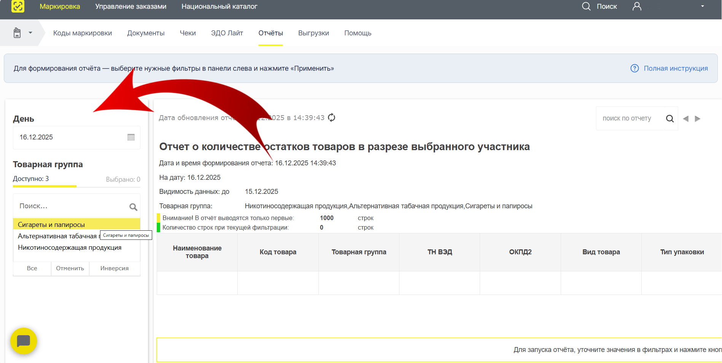Open the search magnifier in header

(x=586, y=6)
